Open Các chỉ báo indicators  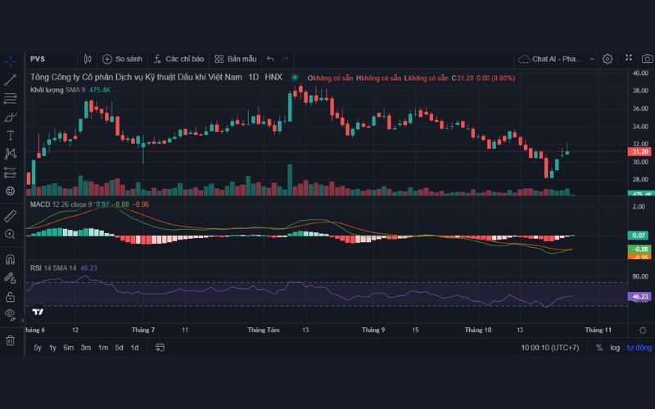(x=178, y=59)
